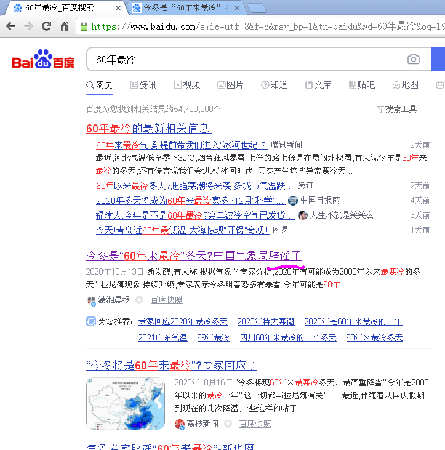Click 网易 source label

[x=280, y=230]
